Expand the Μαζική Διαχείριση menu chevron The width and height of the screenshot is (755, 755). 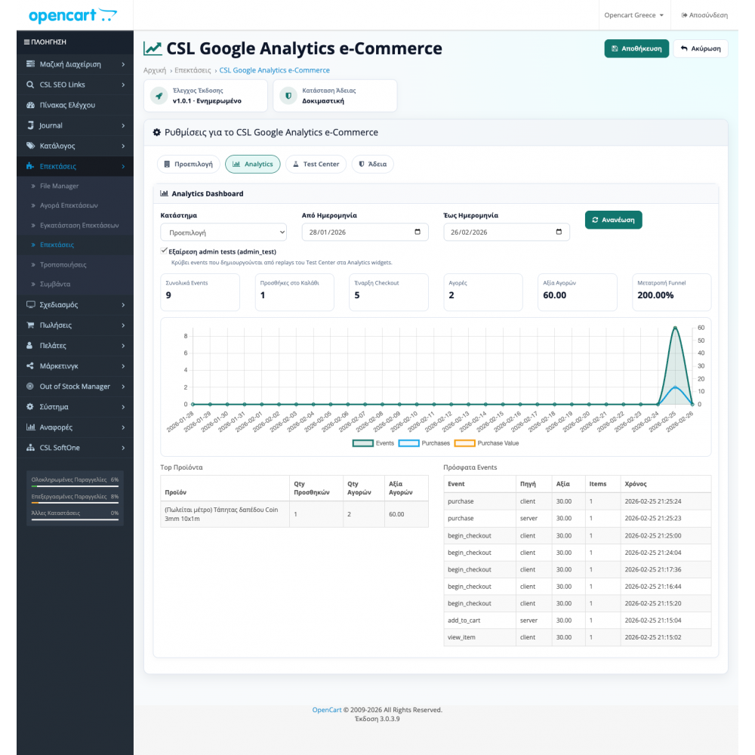pyautogui.click(x=123, y=64)
